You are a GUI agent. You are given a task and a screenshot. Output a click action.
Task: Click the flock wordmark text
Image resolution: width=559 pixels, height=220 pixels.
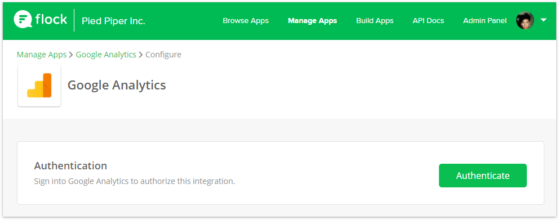51,19
